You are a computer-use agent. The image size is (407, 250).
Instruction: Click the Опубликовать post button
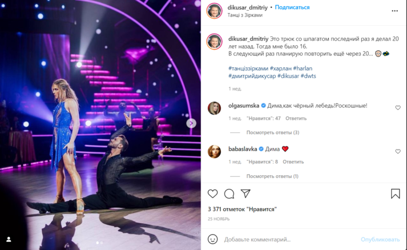pyautogui.click(x=380, y=239)
